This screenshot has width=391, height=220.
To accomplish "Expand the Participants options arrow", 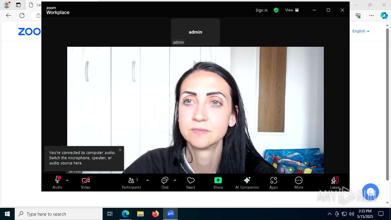I will tap(148, 180).
